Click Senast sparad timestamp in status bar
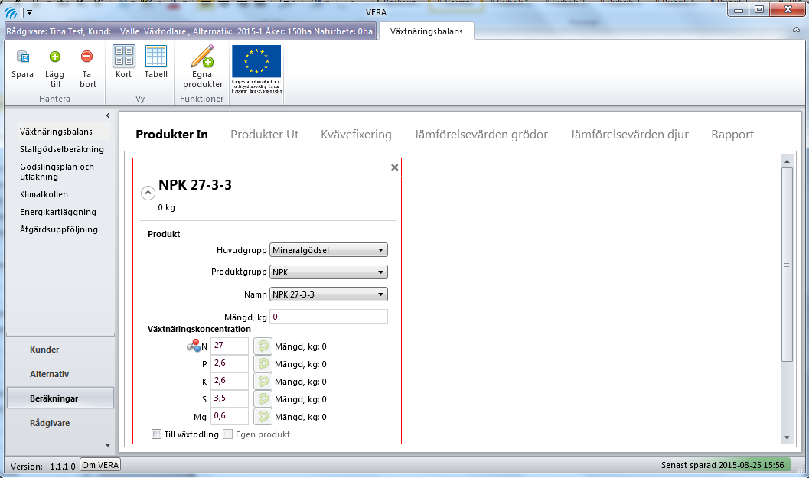Viewport: 809px width, 478px height. 723,465
